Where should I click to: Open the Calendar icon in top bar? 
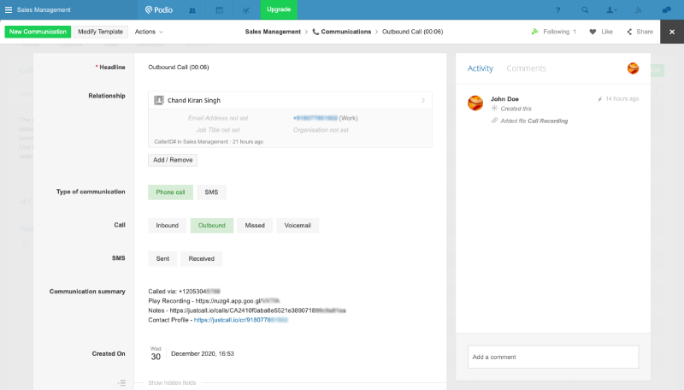(220, 9)
